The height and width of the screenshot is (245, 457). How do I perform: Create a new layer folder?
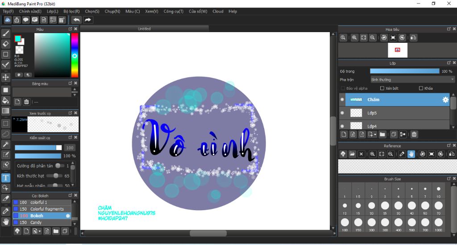[x=382, y=134]
